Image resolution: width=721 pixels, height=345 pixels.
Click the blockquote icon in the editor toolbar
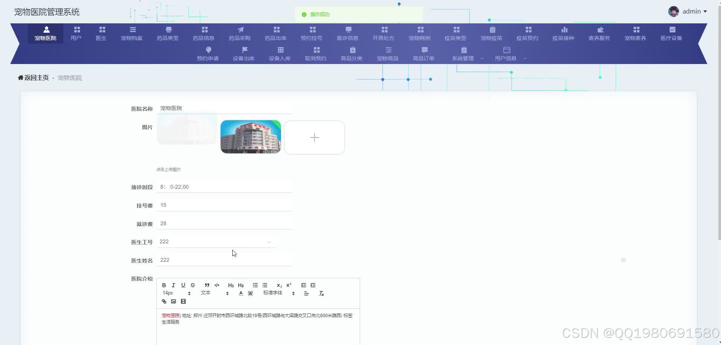pos(207,285)
